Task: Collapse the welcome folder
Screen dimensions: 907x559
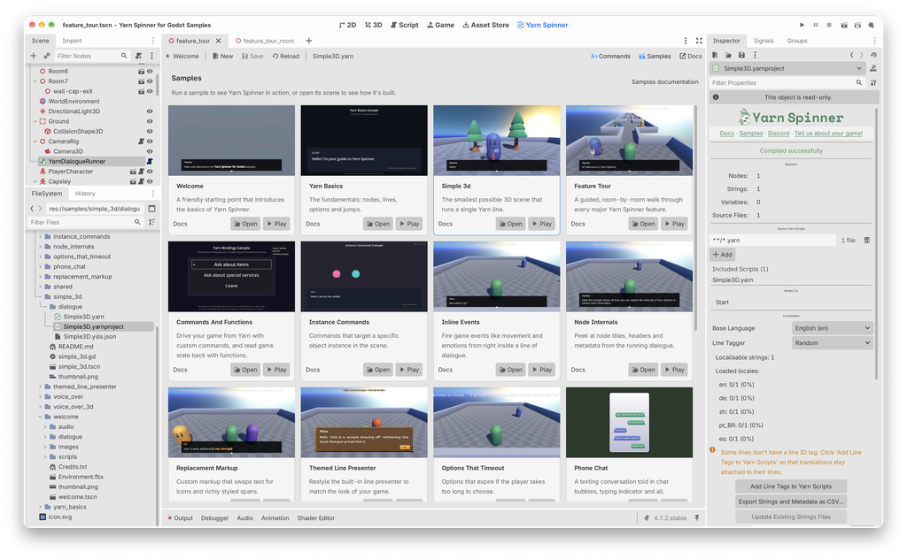Action: (40, 417)
